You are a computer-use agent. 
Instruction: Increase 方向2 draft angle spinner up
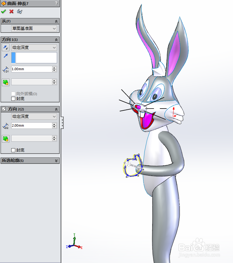tap(54, 137)
